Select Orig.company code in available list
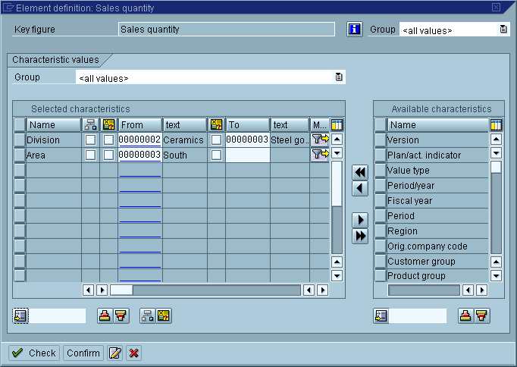 (x=437, y=246)
